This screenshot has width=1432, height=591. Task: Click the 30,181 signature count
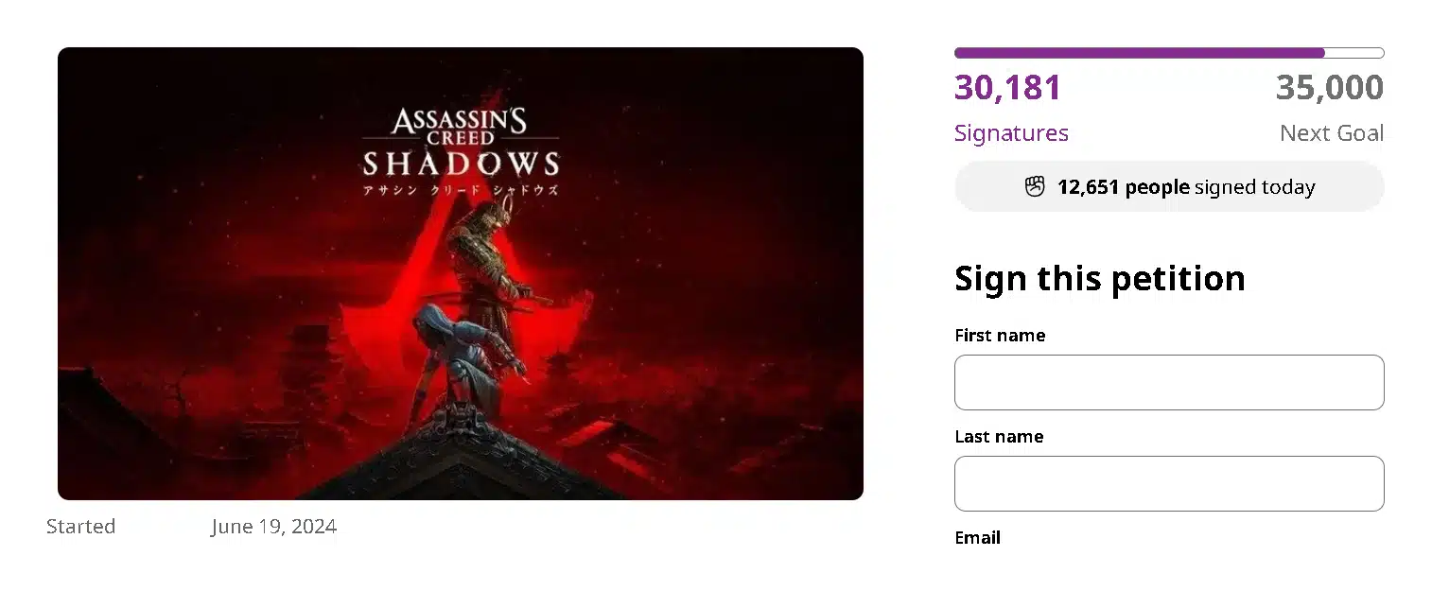click(1007, 88)
